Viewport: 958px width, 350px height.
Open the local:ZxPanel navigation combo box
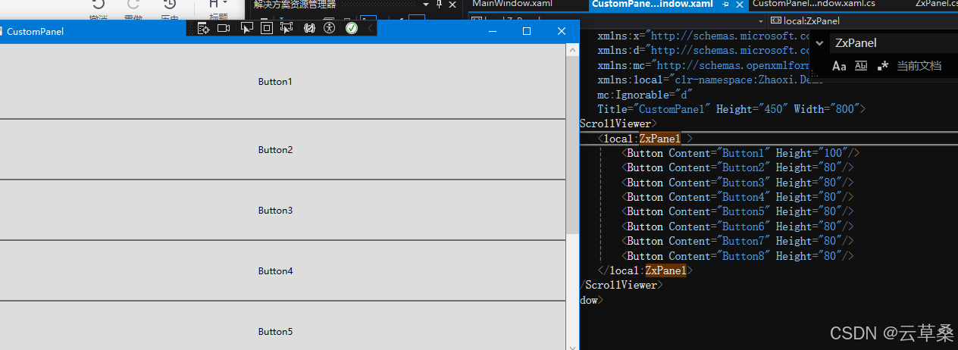tap(863, 20)
